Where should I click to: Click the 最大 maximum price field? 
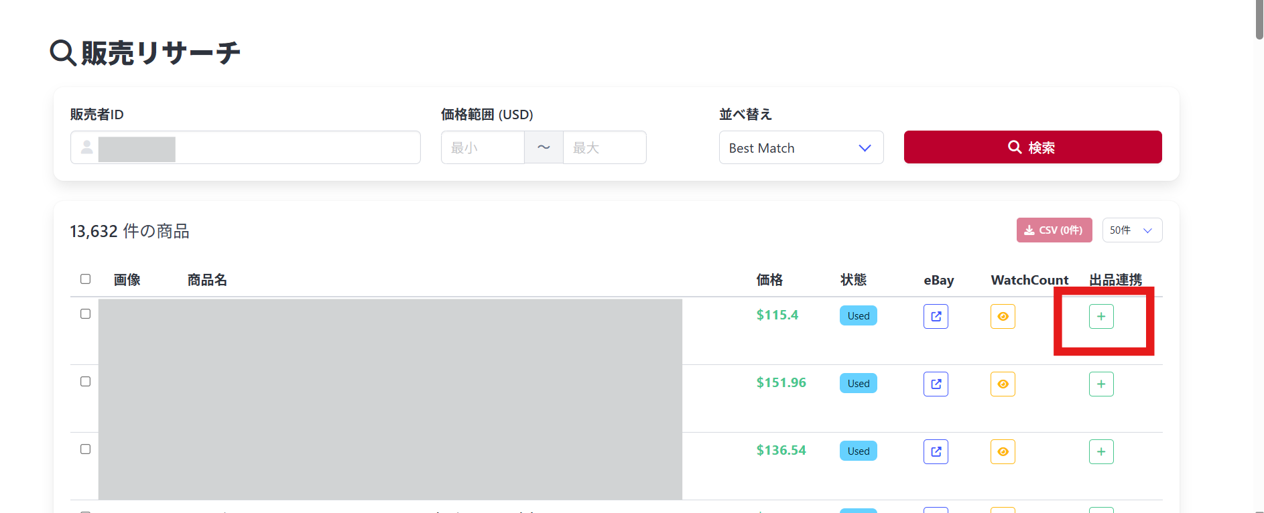pos(605,147)
